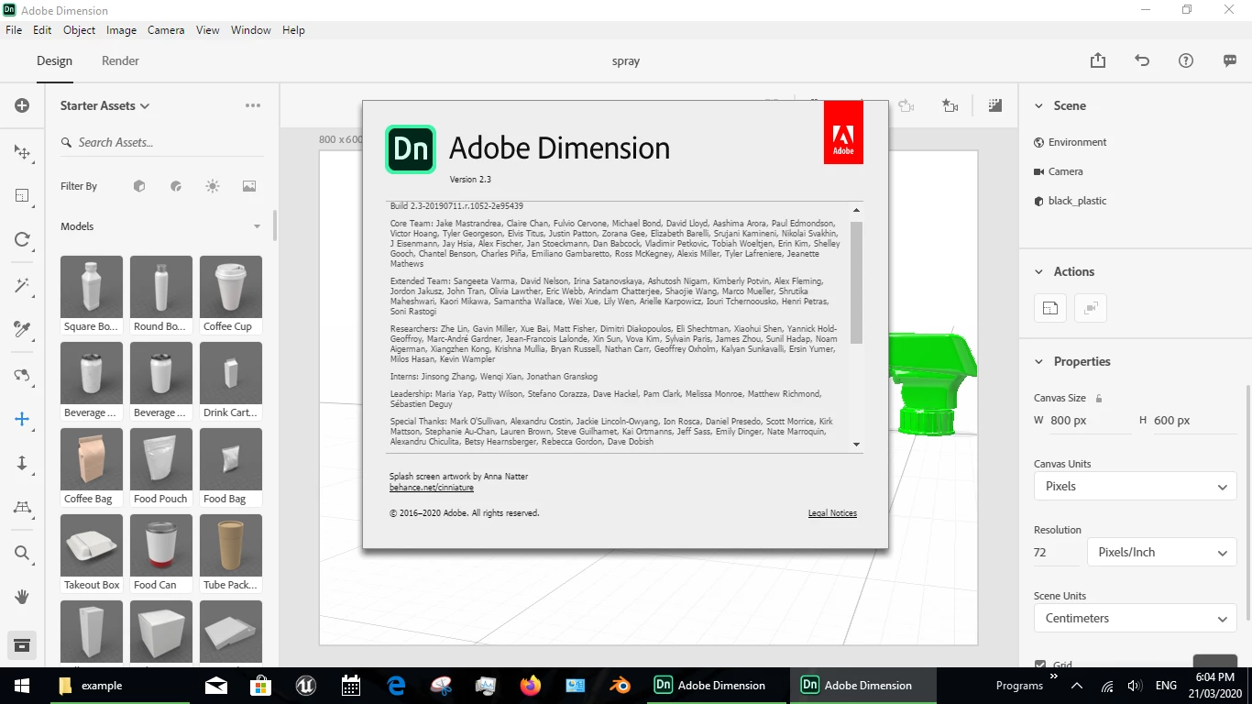Screen dimensions: 1252x704
Task: Click the camera undo icon above canvas
Action: [x=906, y=106]
